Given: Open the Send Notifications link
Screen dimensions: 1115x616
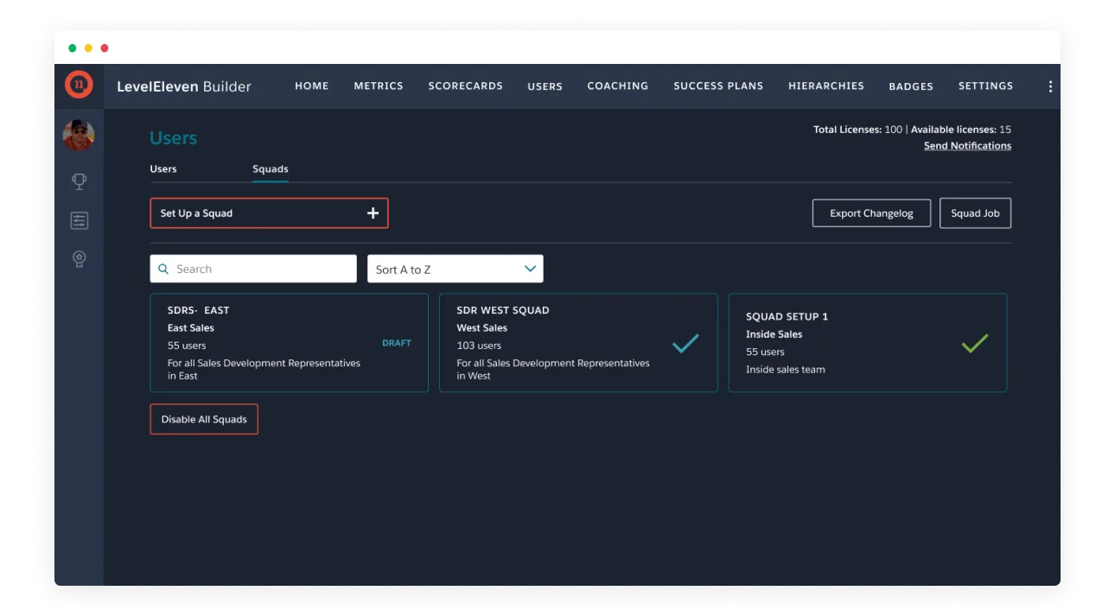Looking at the screenshot, I should pos(967,146).
